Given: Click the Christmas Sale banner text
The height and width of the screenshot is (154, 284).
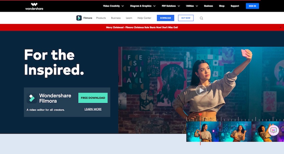Looking at the screenshot, I should [142, 27].
